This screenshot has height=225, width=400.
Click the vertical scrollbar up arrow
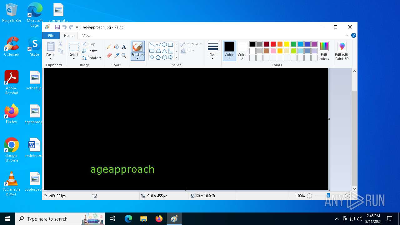(x=354, y=71)
